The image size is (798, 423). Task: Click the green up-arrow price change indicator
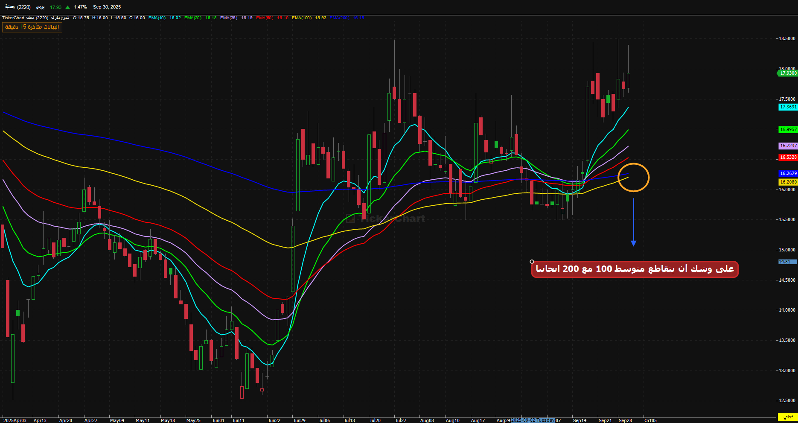(x=67, y=7)
